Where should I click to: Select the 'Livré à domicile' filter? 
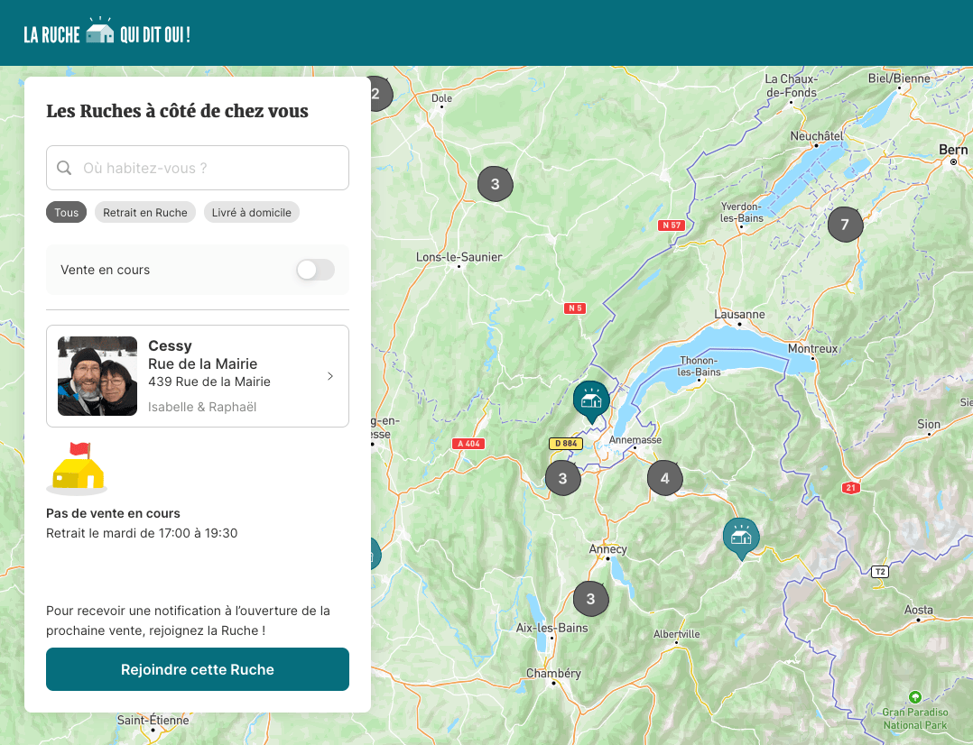tap(251, 212)
